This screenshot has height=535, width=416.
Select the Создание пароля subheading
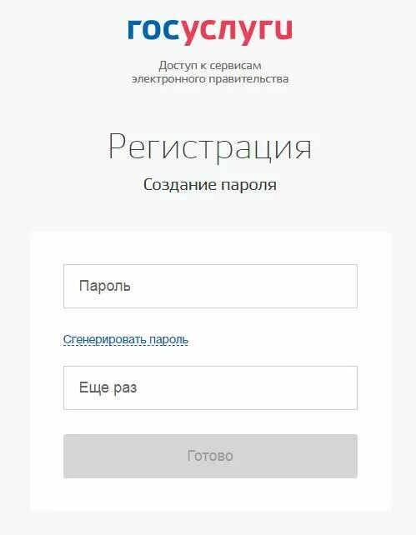coord(210,185)
